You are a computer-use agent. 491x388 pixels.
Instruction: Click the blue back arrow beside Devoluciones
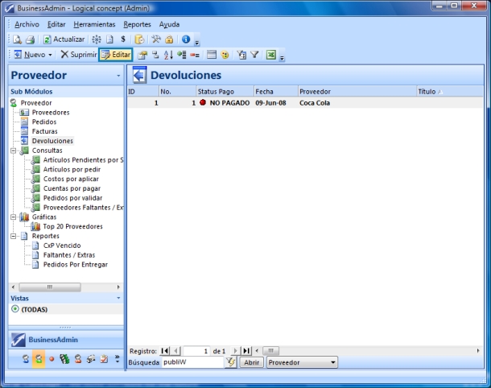(139, 76)
